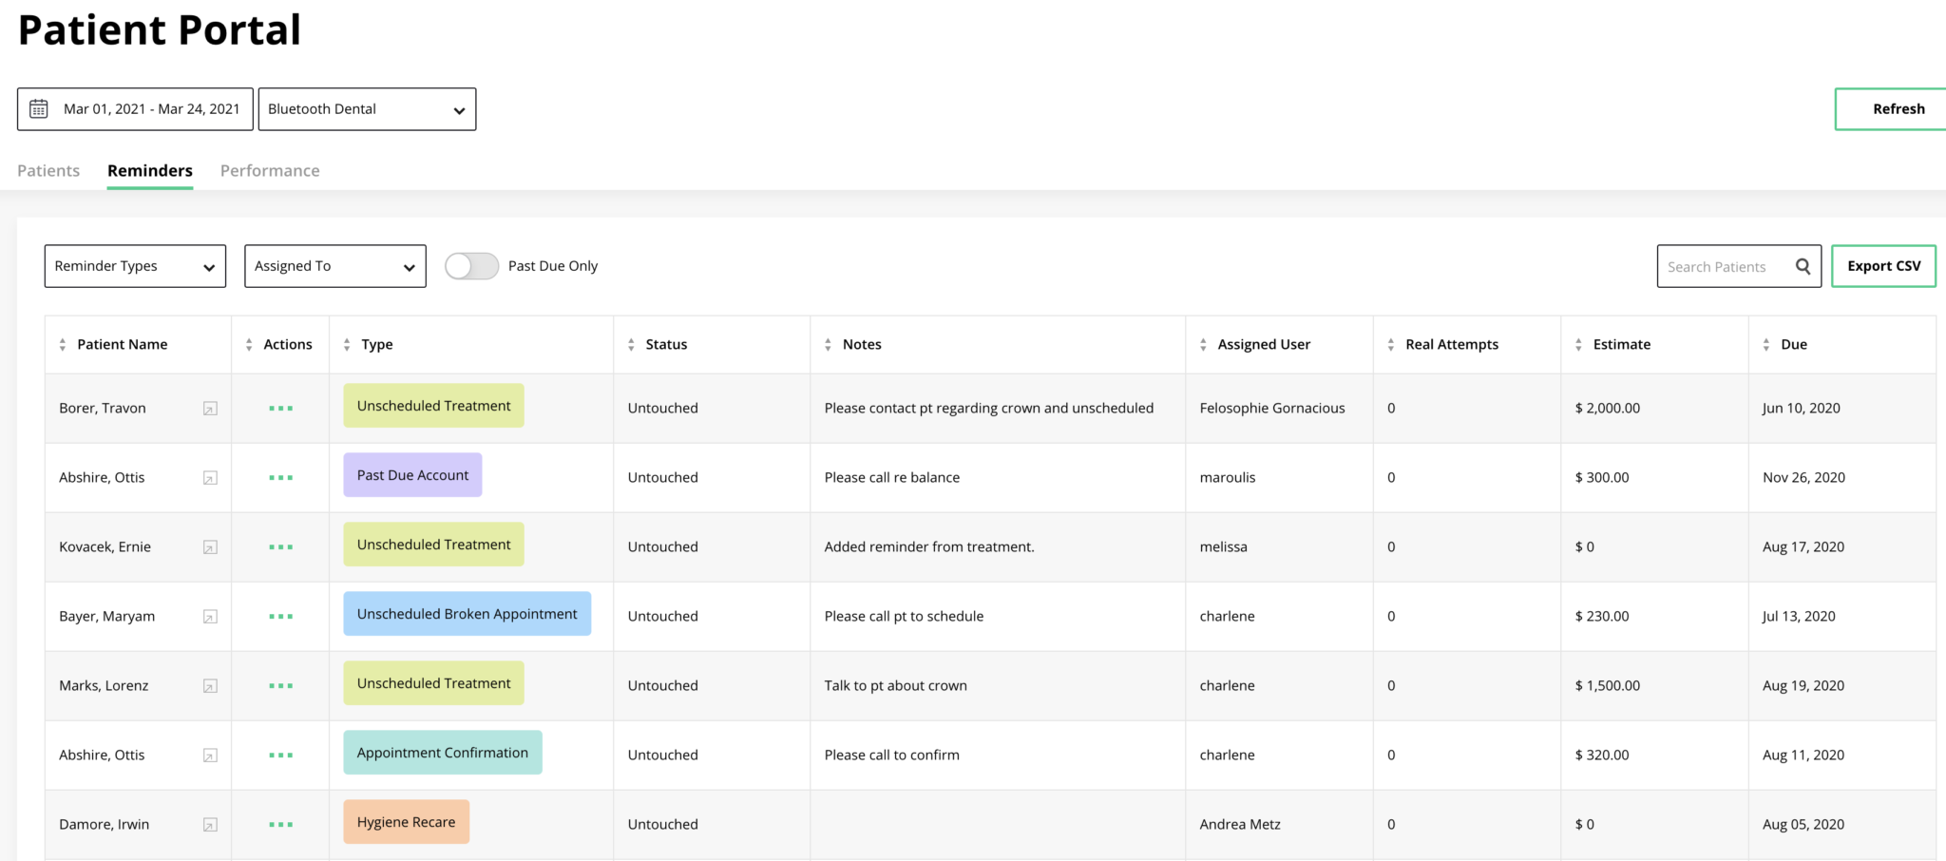Sort by Estimate column arrows

pyautogui.click(x=1578, y=345)
